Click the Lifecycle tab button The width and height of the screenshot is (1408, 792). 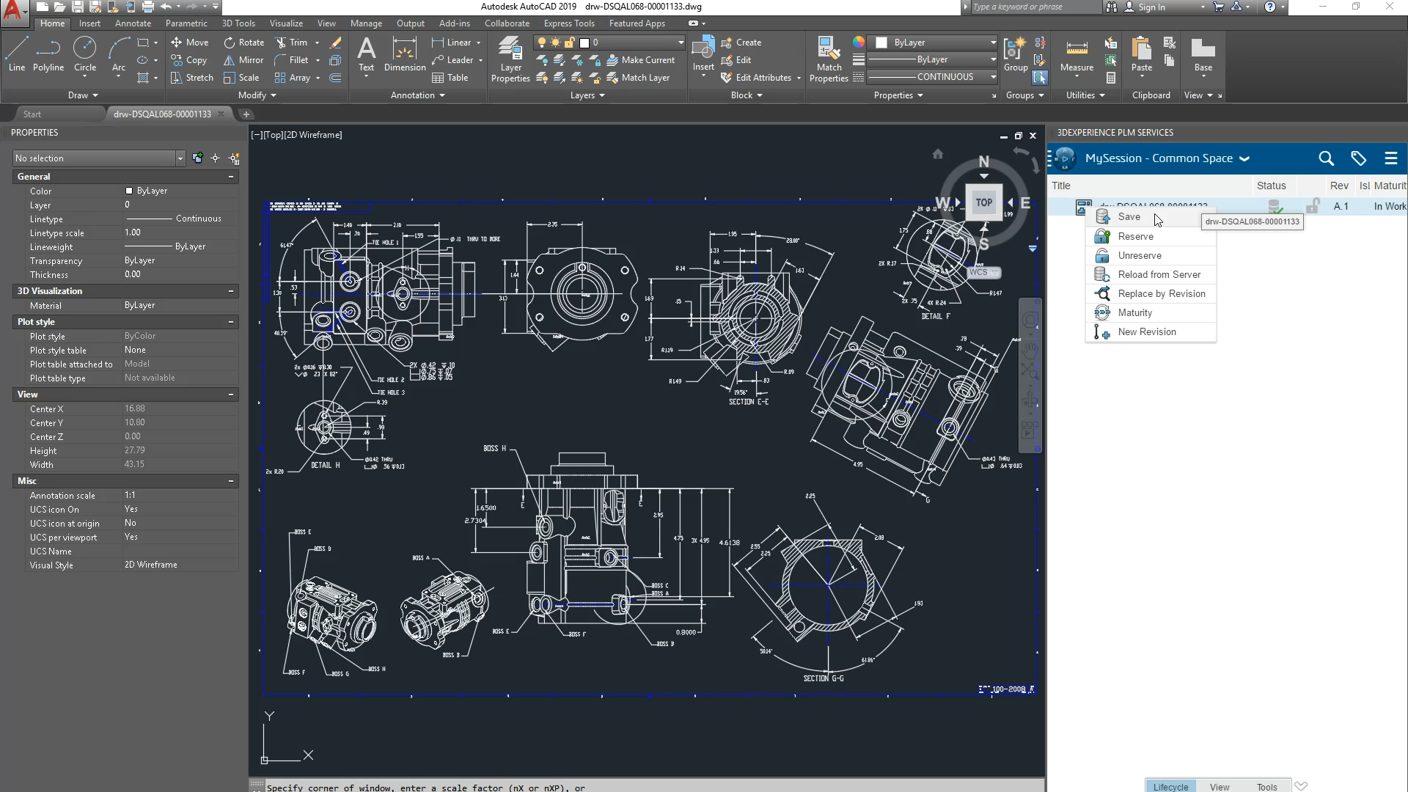point(1170,786)
